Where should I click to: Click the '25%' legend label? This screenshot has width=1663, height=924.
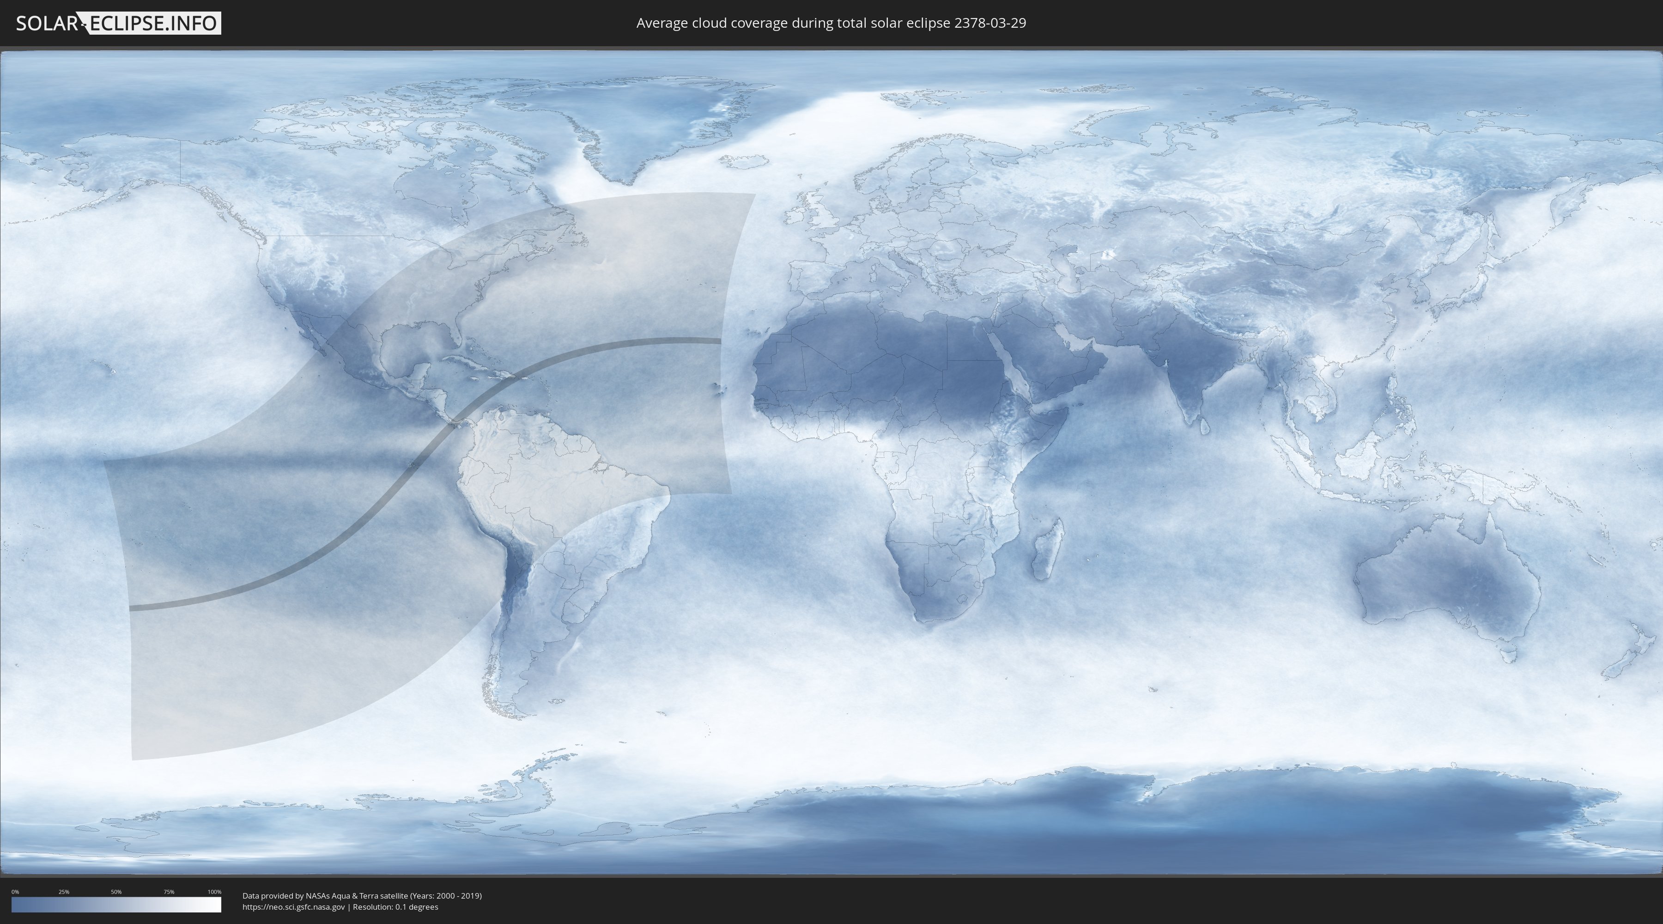pyautogui.click(x=64, y=892)
